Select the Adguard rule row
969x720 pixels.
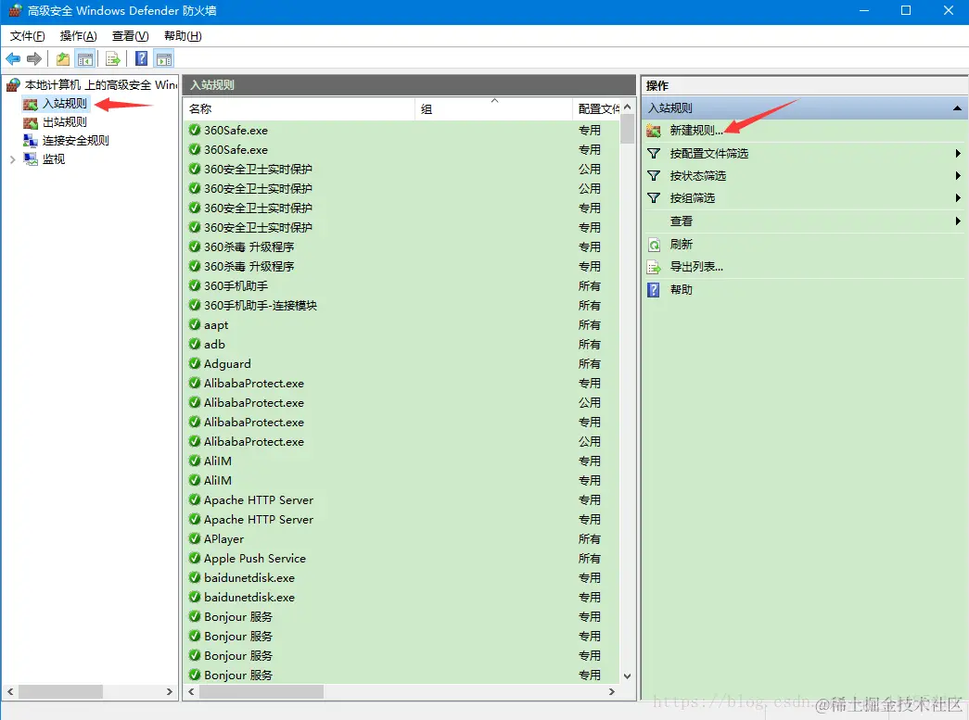[402, 363]
